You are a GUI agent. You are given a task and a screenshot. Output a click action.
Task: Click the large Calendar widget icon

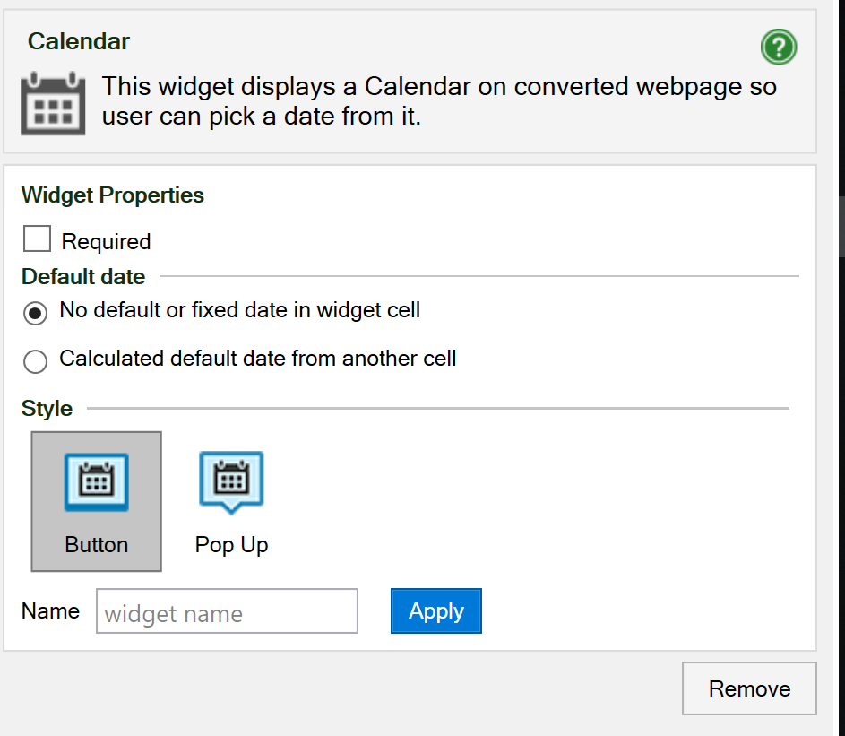pyautogui.click(x=53, y=103)
